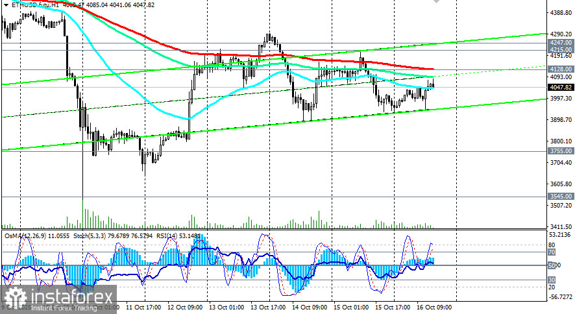Click the current price label 4047.82

point(561,87)
